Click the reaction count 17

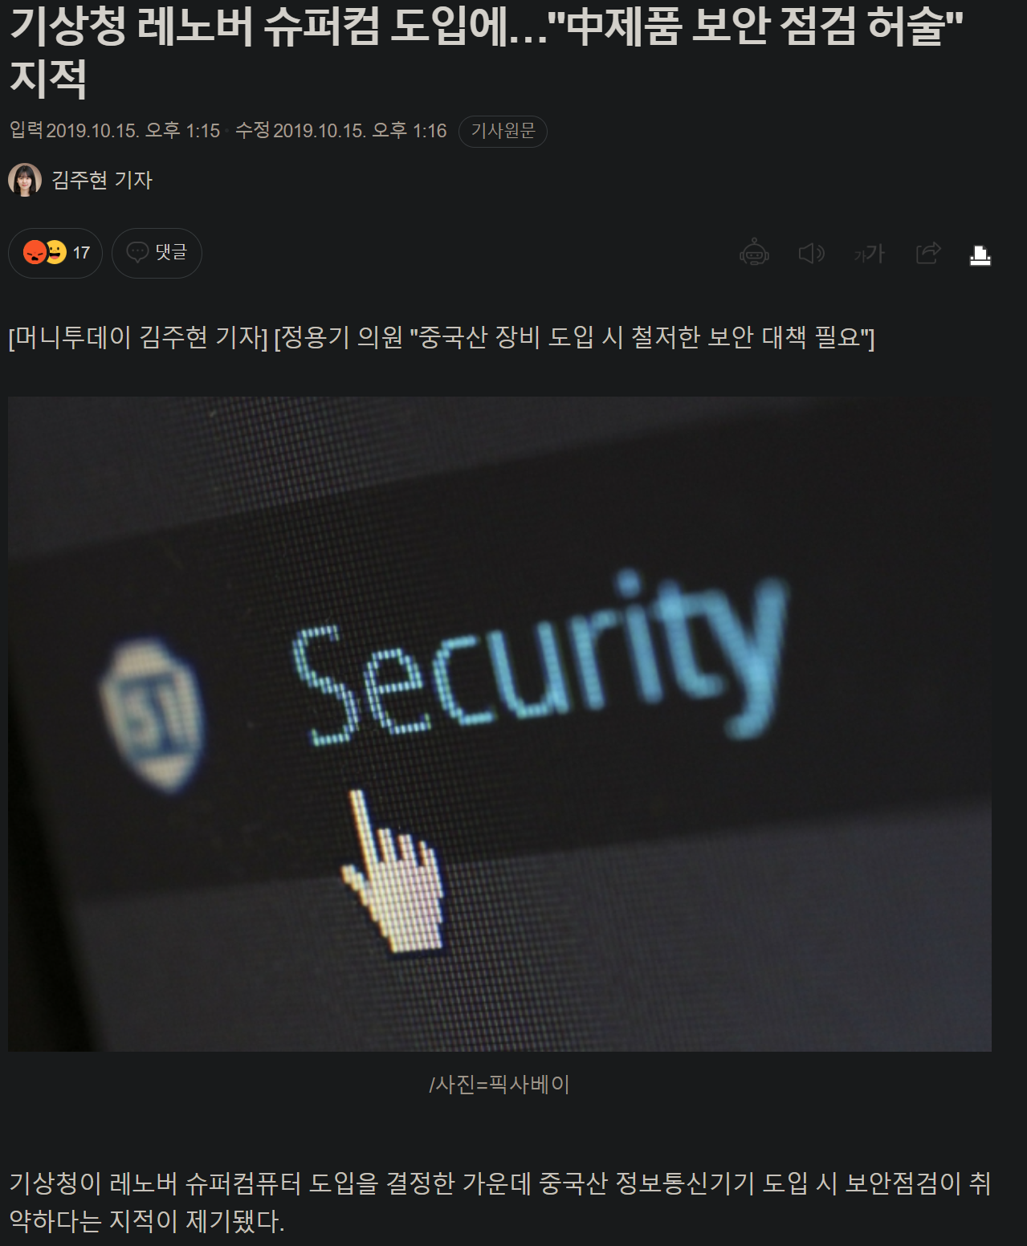click(81, 253)
